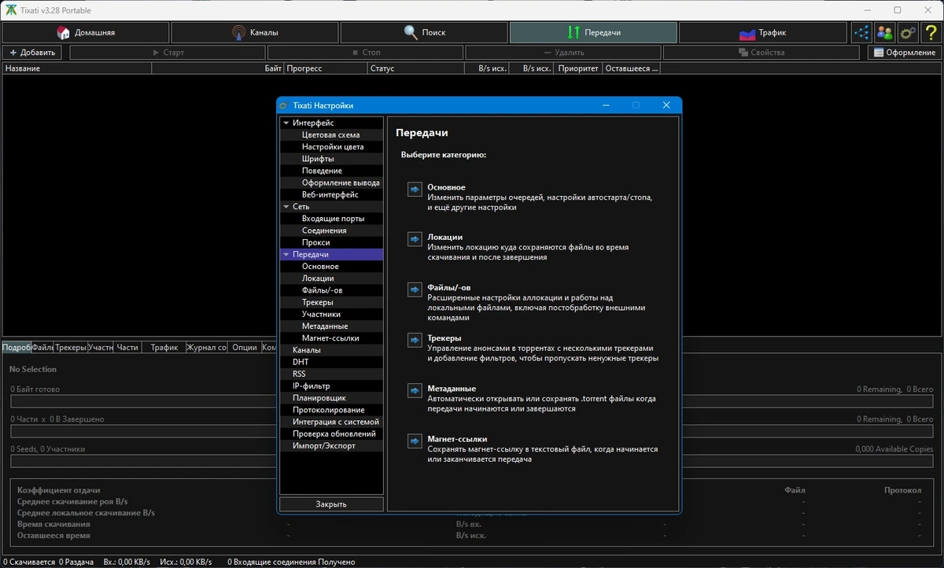Open the Поиск search section

click(x=424, y=32)
